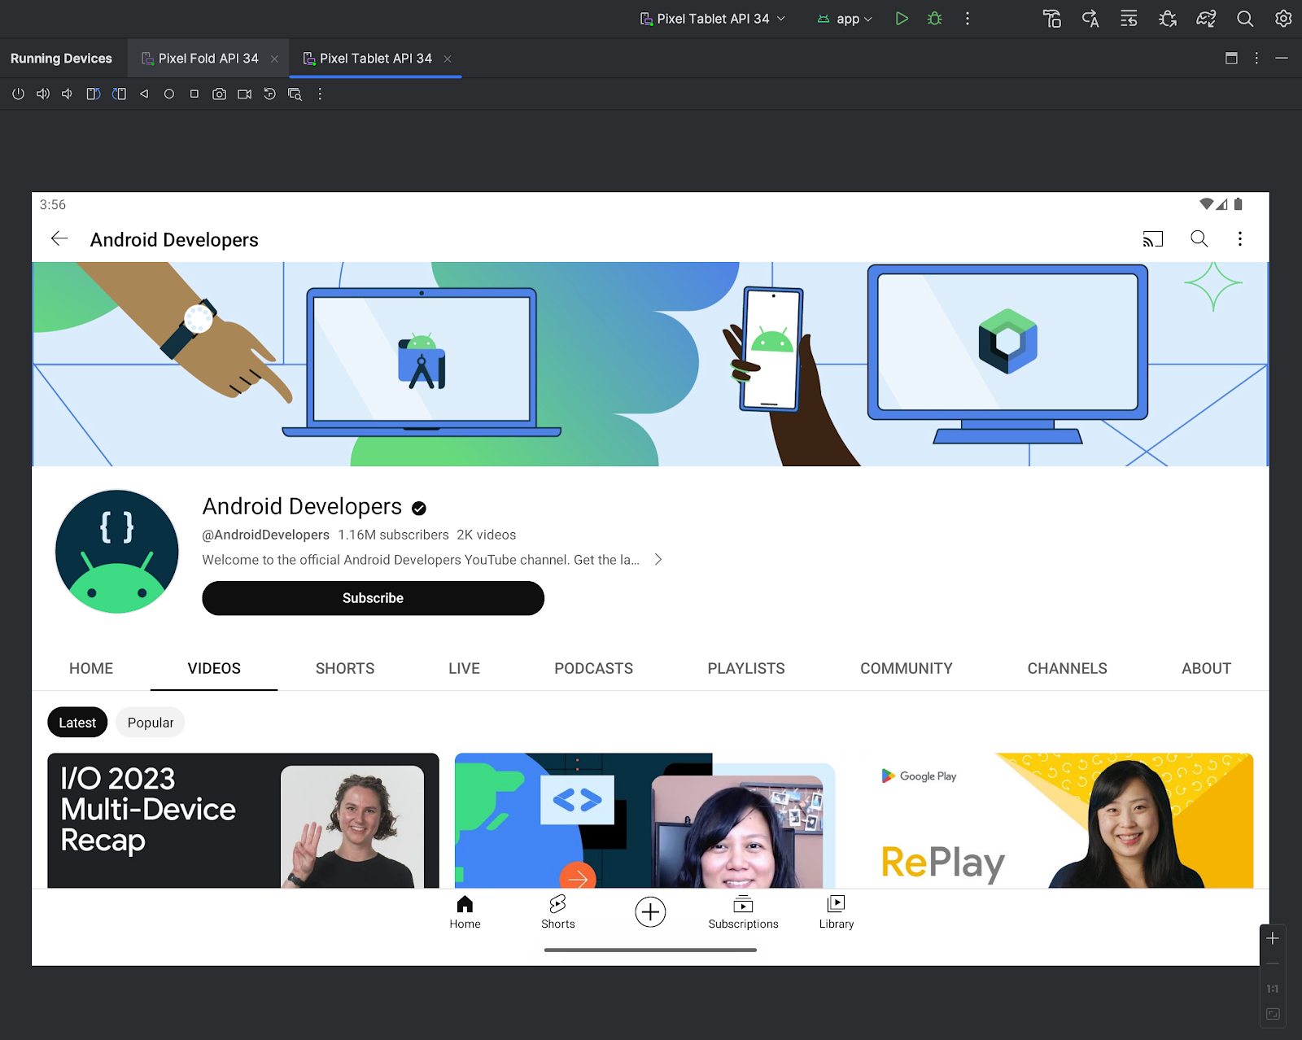Click the @AndroidDevelopers handle text

tap(266, 535)
